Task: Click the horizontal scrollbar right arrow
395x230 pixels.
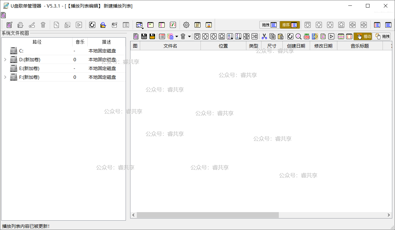Action: coord(389,215)
